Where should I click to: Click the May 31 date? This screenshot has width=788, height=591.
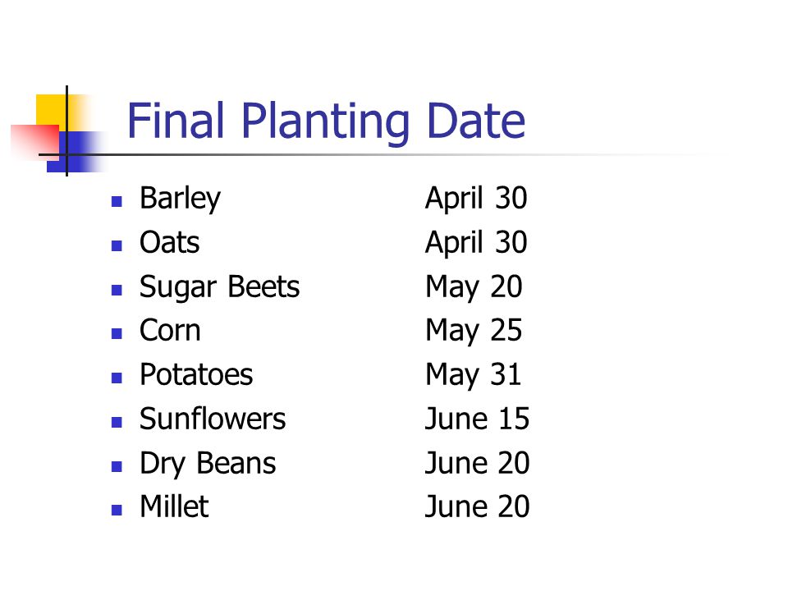[474, 376]
